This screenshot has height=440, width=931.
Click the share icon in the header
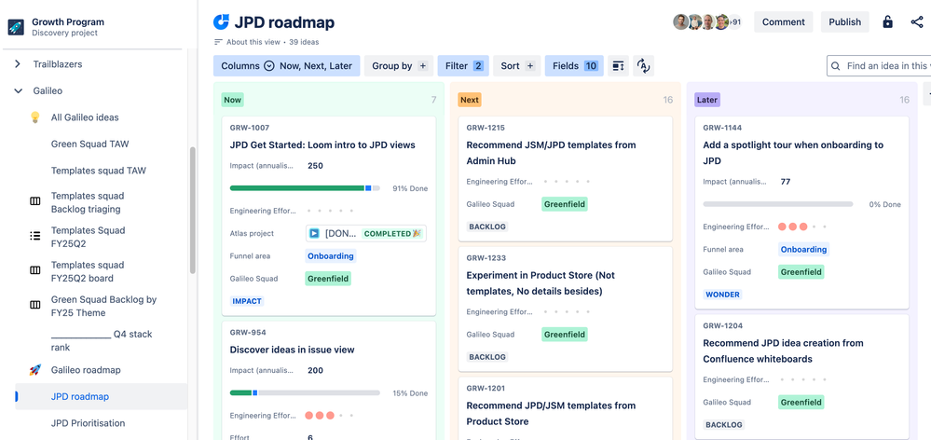917,22
